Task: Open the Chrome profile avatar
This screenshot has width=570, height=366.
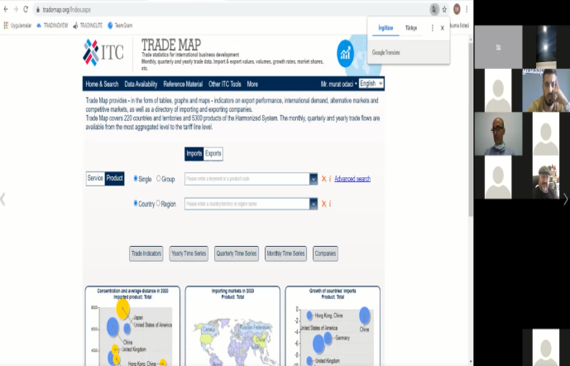Action: 457,9
